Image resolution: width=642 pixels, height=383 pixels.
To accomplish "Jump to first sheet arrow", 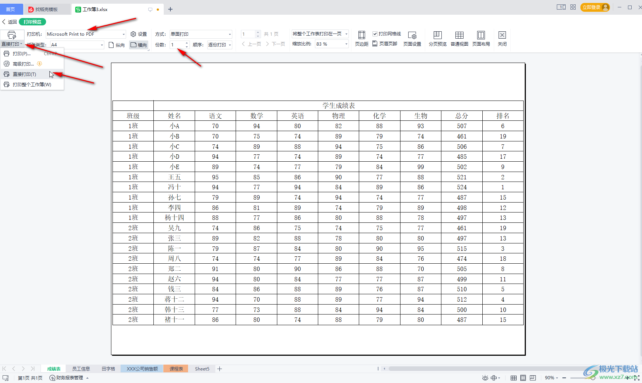I will coord(4,369).
